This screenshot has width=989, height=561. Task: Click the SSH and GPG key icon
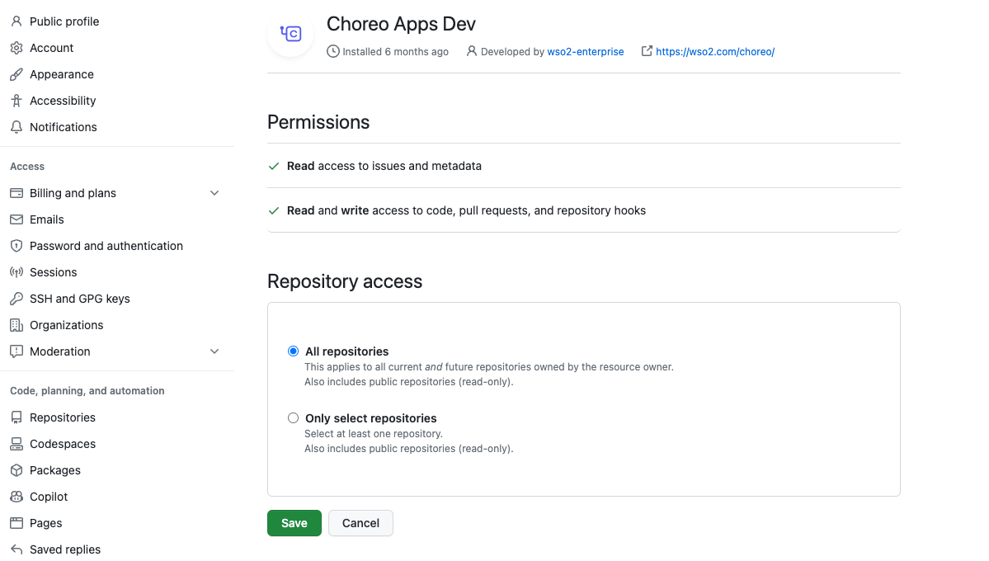16,299
